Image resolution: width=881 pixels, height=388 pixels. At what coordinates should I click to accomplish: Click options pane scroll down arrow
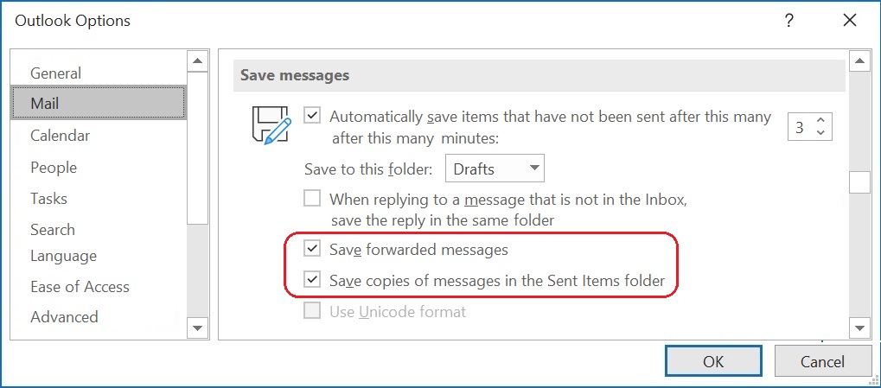tap(859, 328)
